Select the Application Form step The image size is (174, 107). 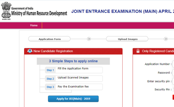50,39
